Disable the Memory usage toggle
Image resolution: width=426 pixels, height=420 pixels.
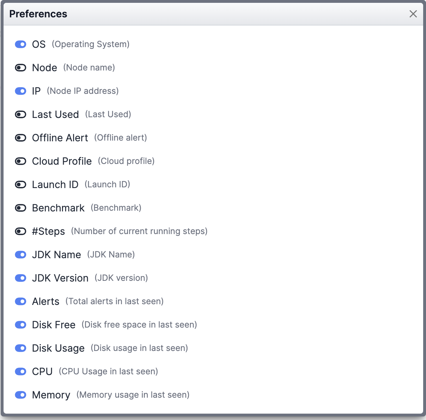pyautogui.click(x=21, y=395)
